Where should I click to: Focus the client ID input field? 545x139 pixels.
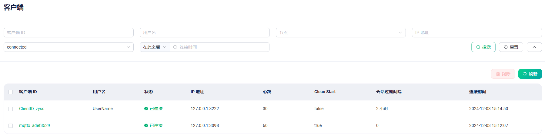[x=69, y=33]
